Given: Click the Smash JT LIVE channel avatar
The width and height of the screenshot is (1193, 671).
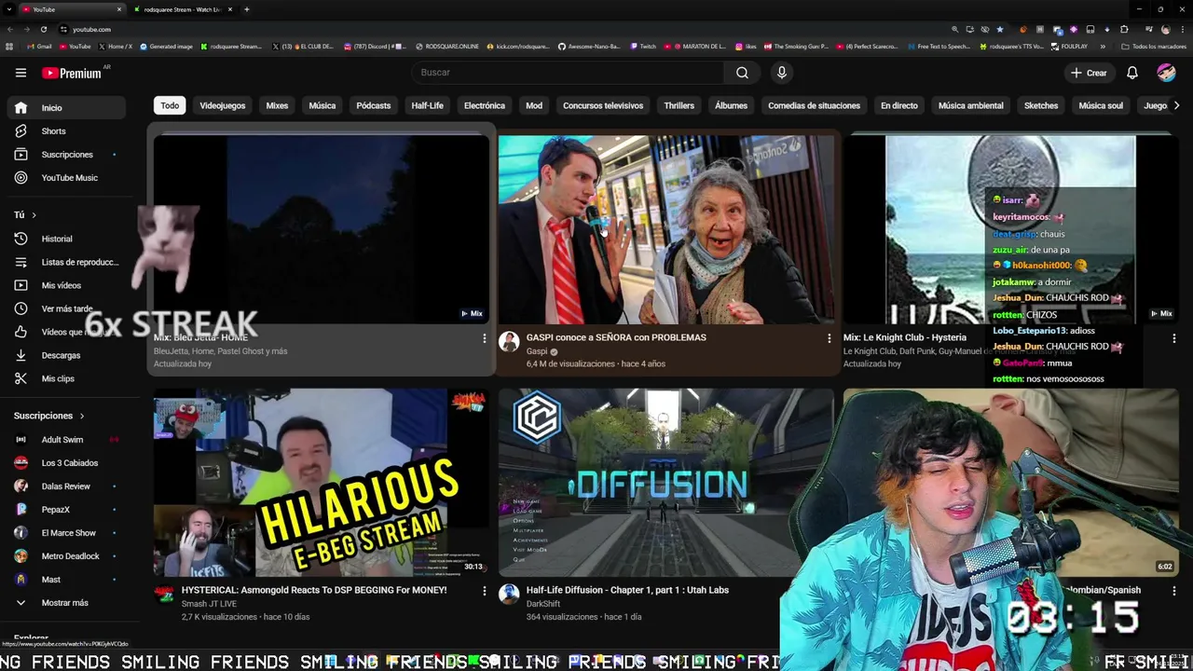Looking at the screenshot, I should click(164, 594).
